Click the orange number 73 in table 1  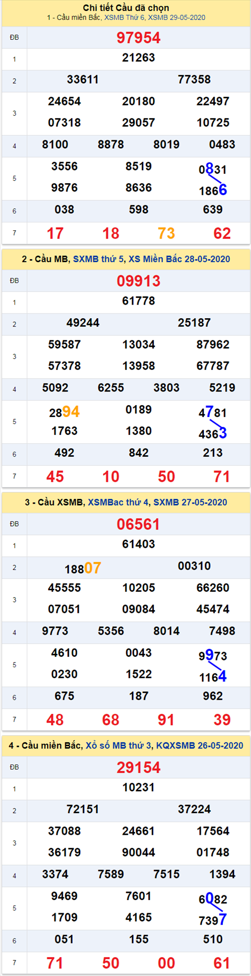click(x=166, y=233)
